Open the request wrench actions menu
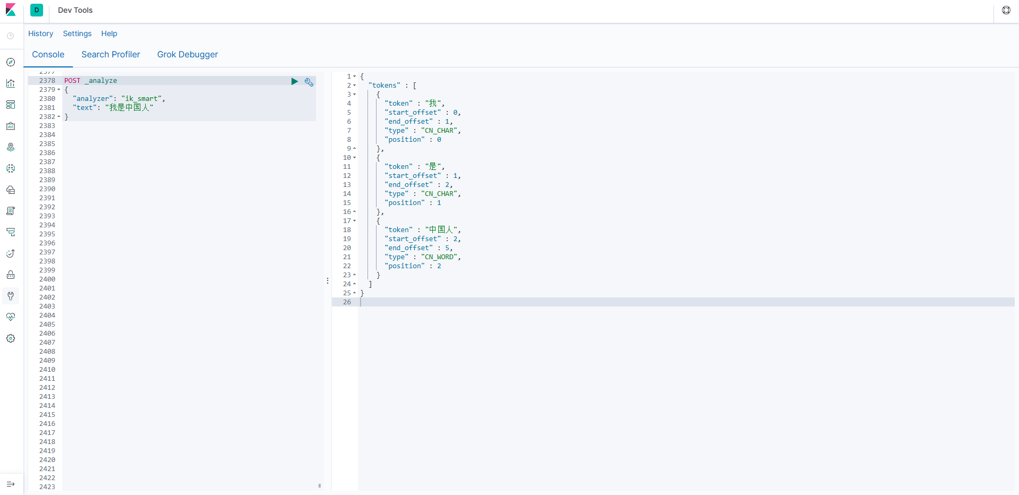Image resolution: width=1019 pixels, height=495 pixels. (x=309, y=82)
